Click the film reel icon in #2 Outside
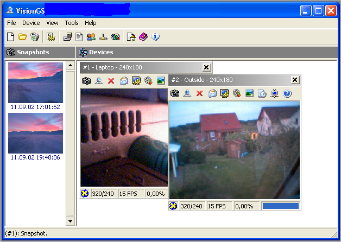Screen dimensions: 341x242 tap(237, 93)
